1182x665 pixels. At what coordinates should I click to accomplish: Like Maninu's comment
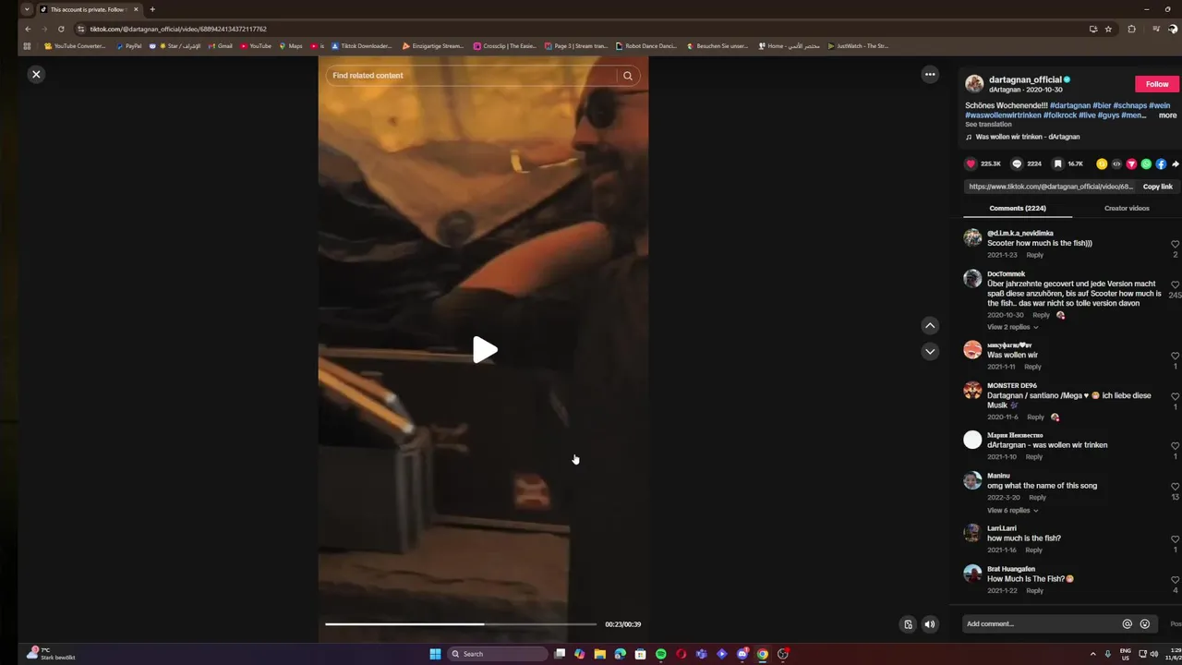pyautogui.click(x=1176, y=487)
